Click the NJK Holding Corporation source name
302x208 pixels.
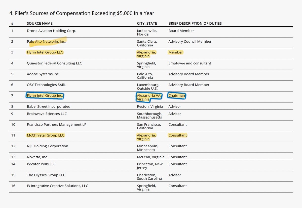point(48,146)
